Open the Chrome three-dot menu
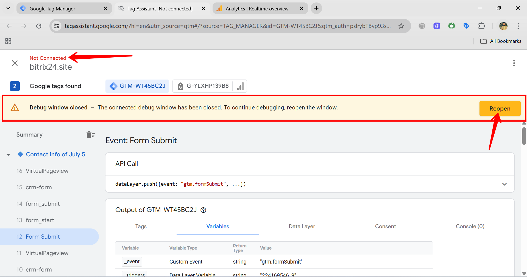This screenshot has width=527, height=277. [518, 26]
